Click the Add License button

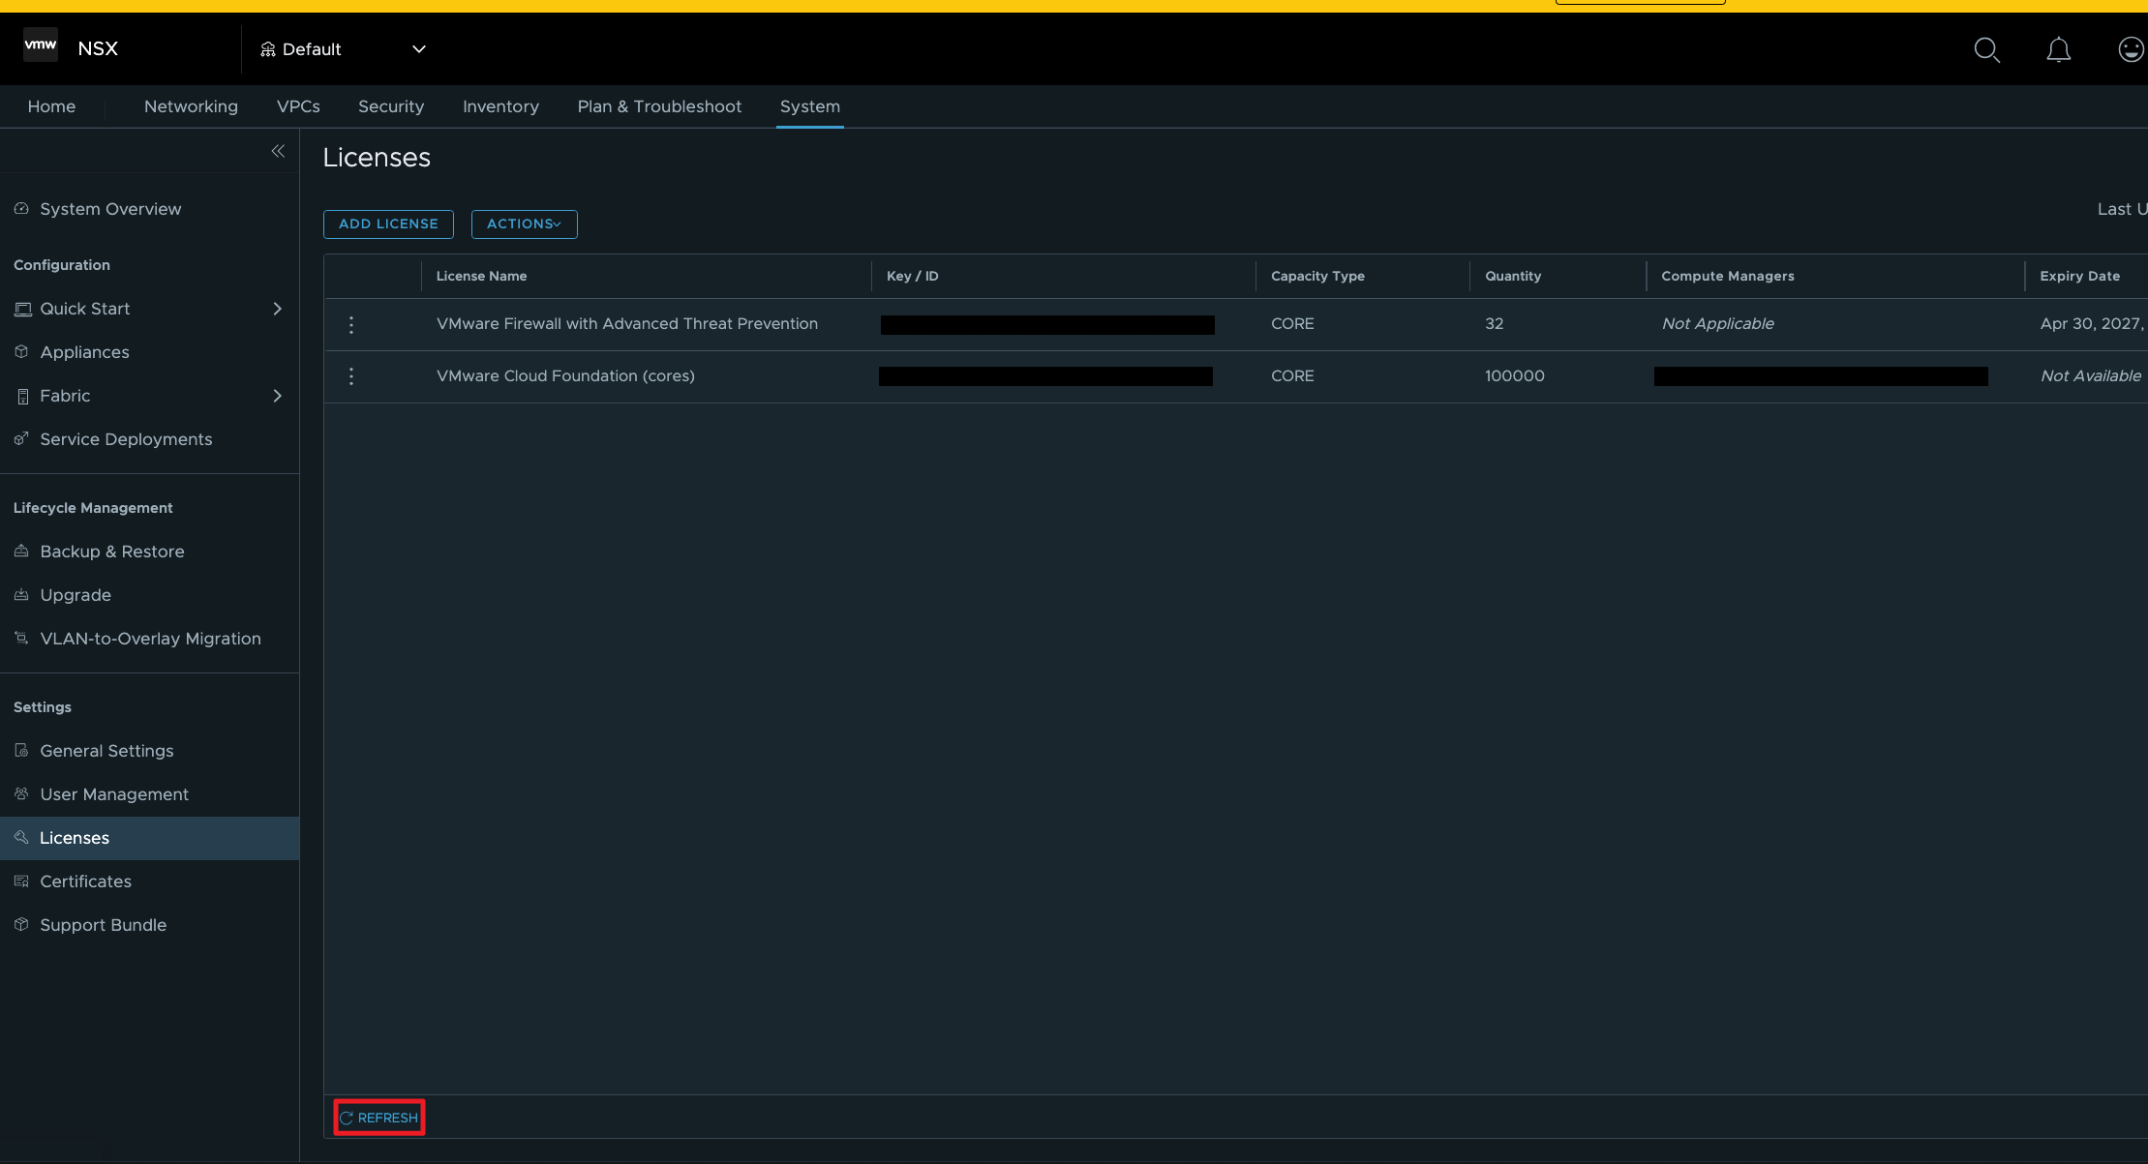(388, 224)
